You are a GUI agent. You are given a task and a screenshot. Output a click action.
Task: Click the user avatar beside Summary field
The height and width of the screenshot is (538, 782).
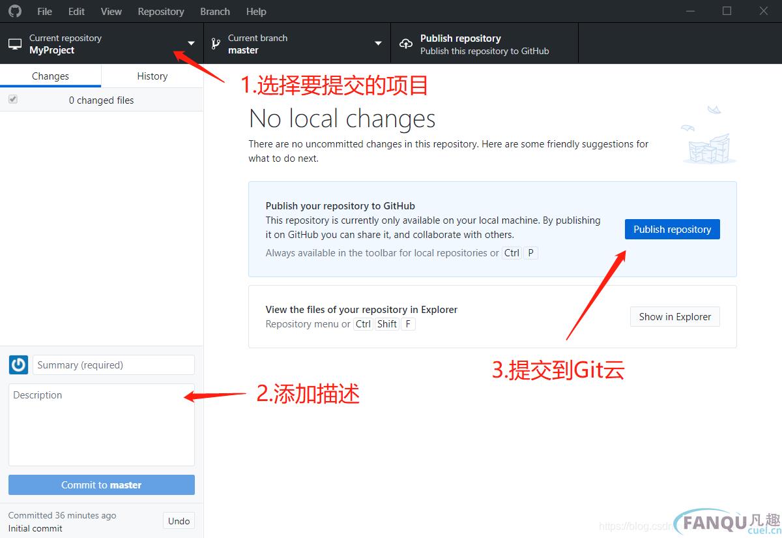pos(18,365)
